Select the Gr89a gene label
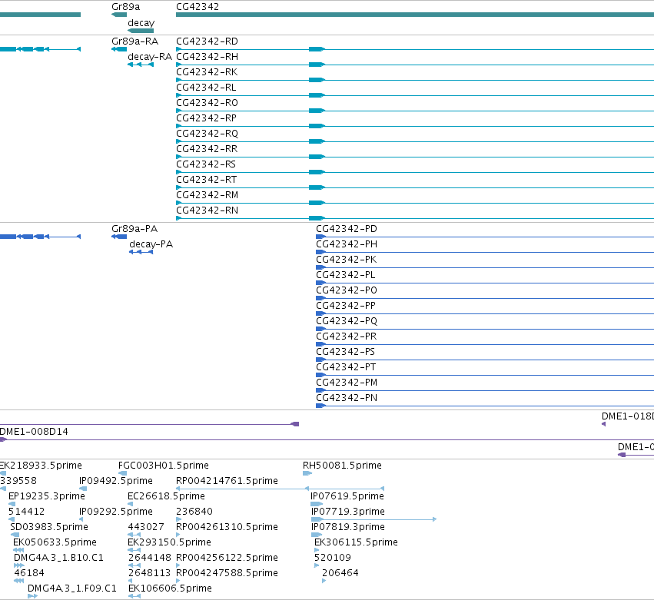This screenshot has height=600, width=654. (125, 7)
